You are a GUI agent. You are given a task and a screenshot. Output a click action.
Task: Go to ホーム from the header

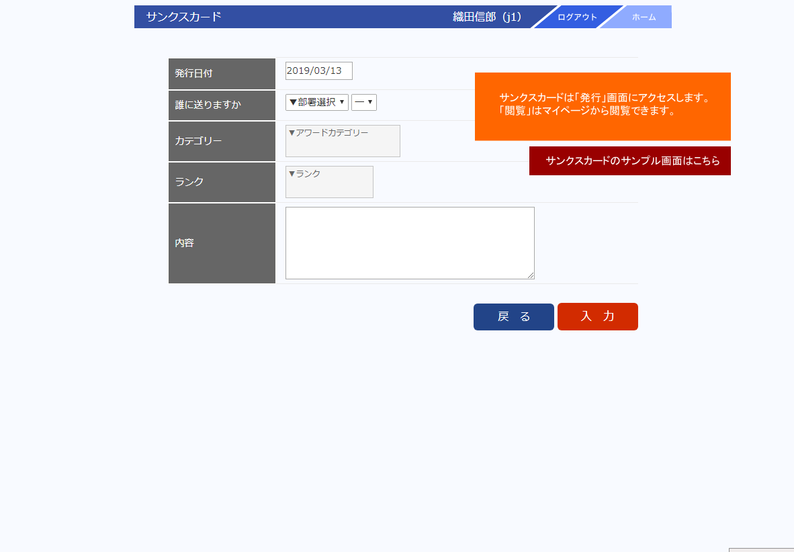click(x=643, y=17)
